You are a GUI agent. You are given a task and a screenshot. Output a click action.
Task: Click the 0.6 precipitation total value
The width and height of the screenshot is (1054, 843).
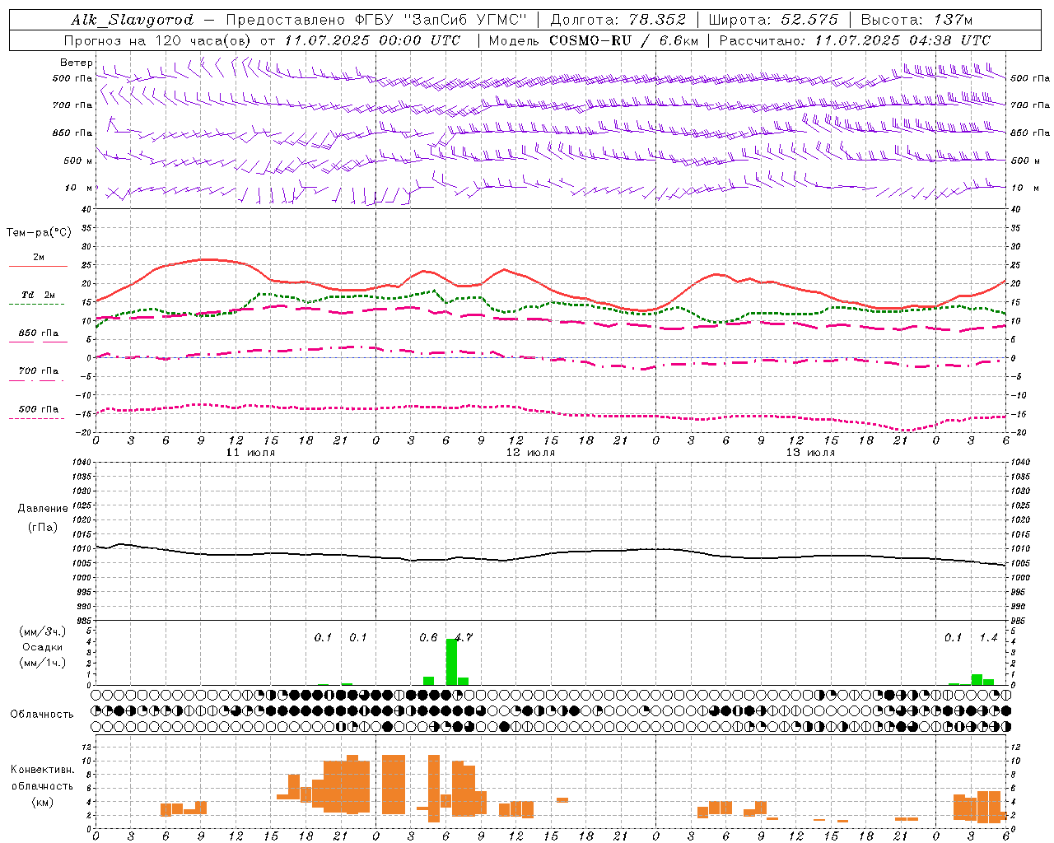coord(428,637)
